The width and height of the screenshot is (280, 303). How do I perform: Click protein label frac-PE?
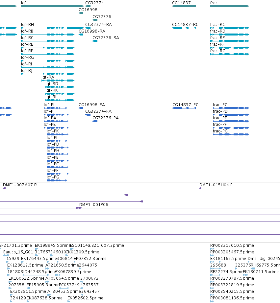pos(220,118)
